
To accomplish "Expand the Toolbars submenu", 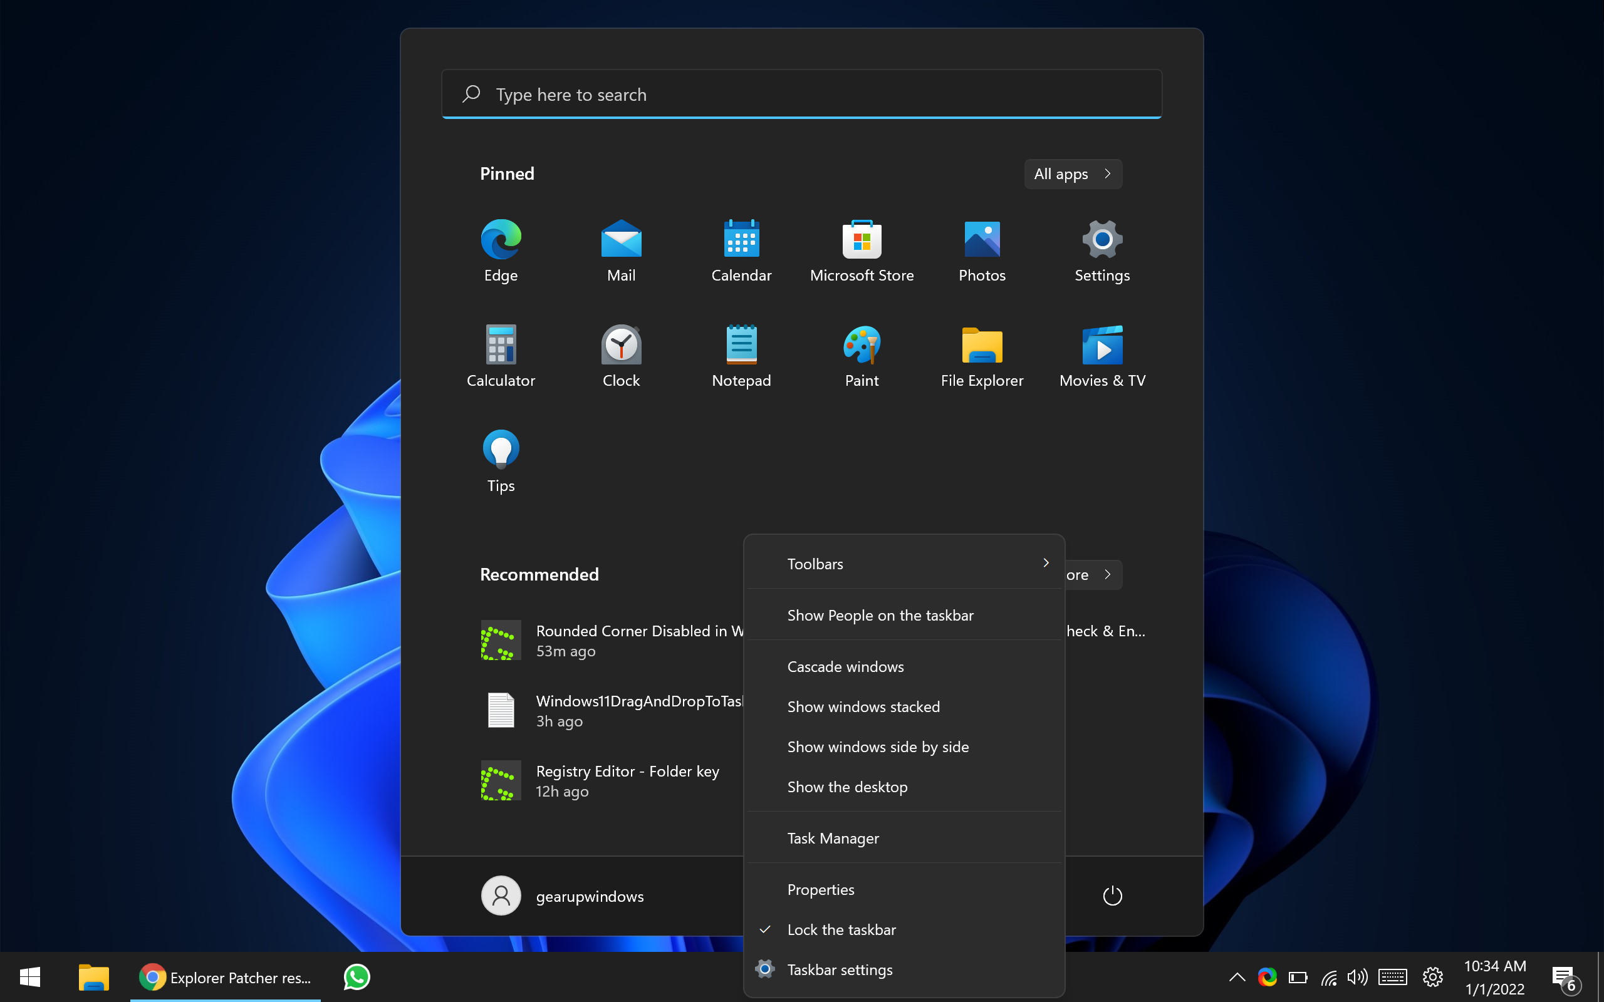I will (x=1046, y=564).
